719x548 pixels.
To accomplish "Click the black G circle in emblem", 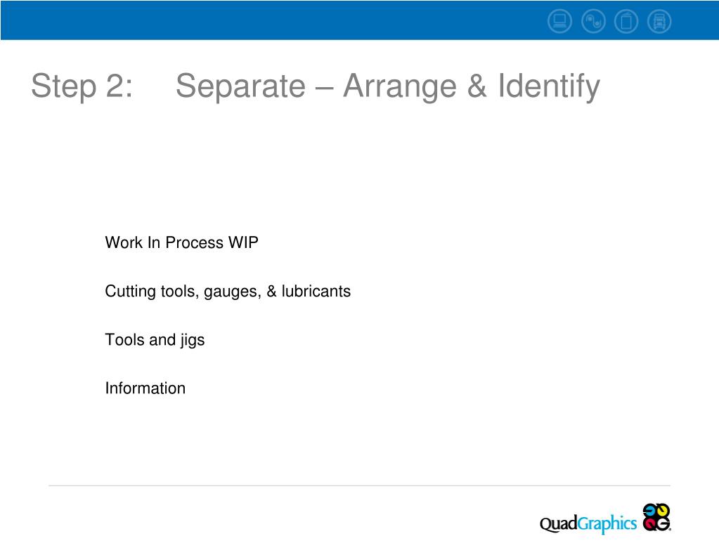I will tap(663, 523).
